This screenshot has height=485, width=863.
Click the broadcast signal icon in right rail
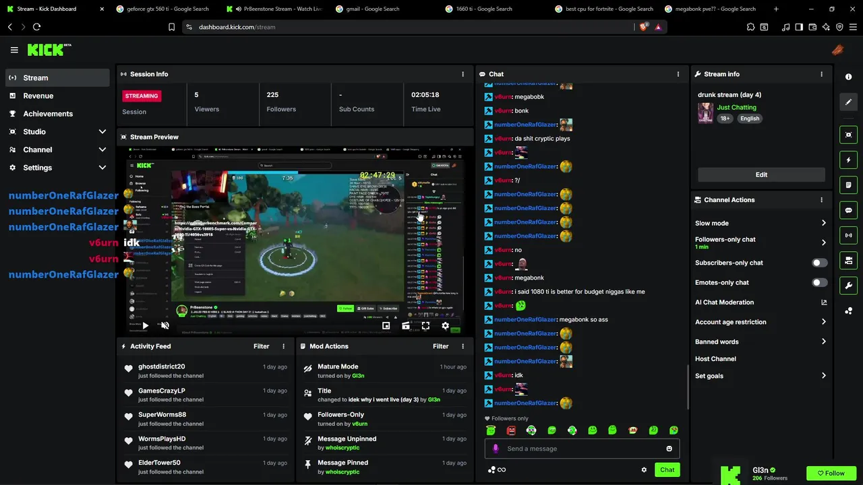point(848,235)
